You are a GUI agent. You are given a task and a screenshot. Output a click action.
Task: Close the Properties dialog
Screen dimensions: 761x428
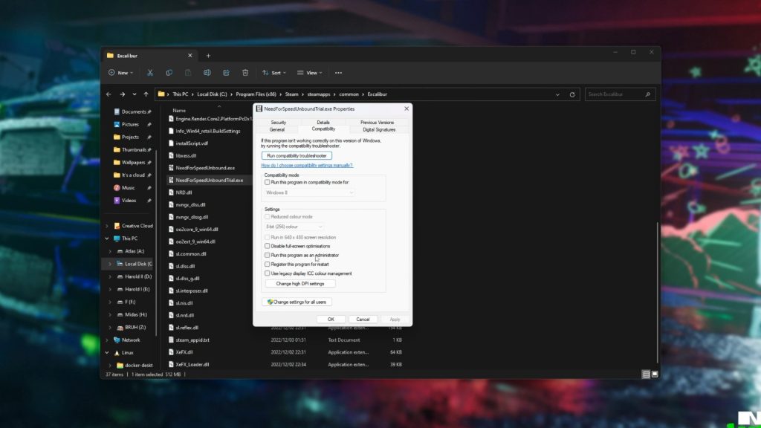click(407, 108)
